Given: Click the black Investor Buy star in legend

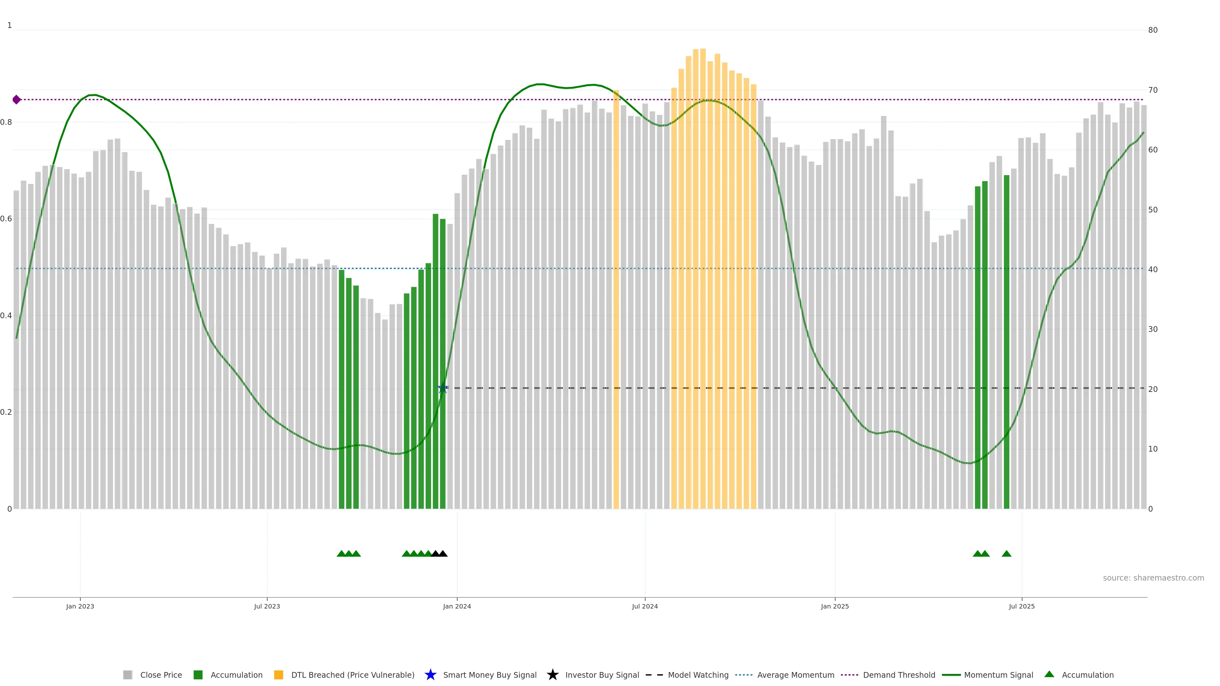Looking at the screenshot, I should click(x=552, y=675).
